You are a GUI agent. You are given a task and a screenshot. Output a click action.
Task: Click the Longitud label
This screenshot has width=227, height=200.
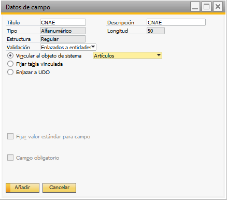point(118,31)
